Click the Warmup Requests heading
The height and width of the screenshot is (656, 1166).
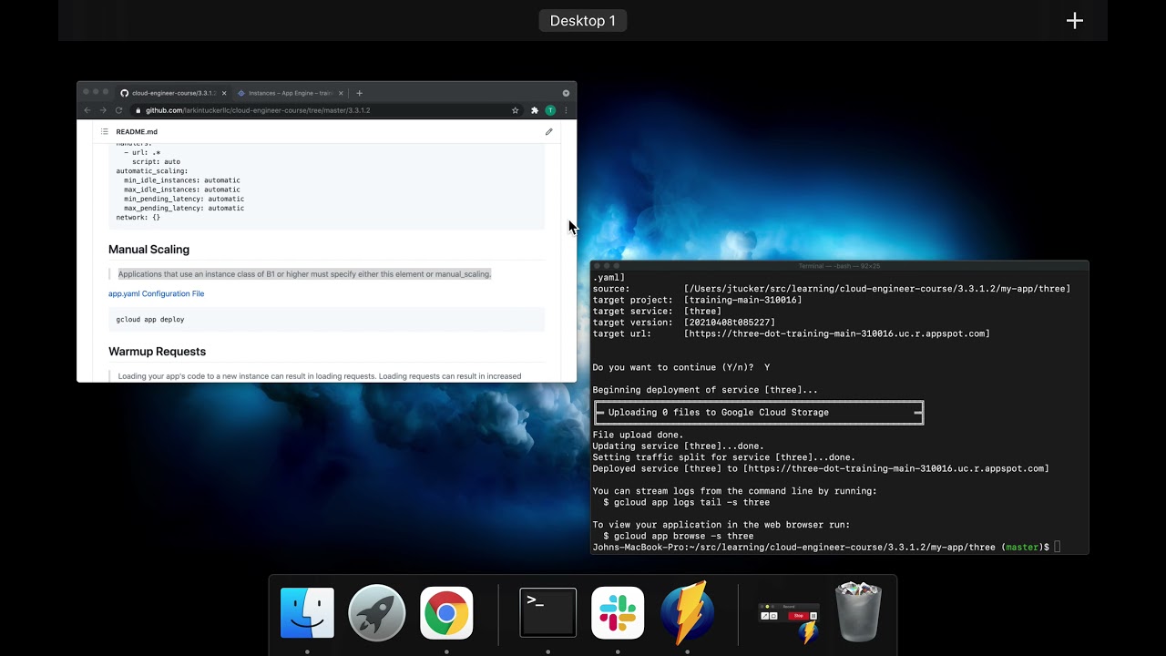pyautogui.click(x=157, y=352)
